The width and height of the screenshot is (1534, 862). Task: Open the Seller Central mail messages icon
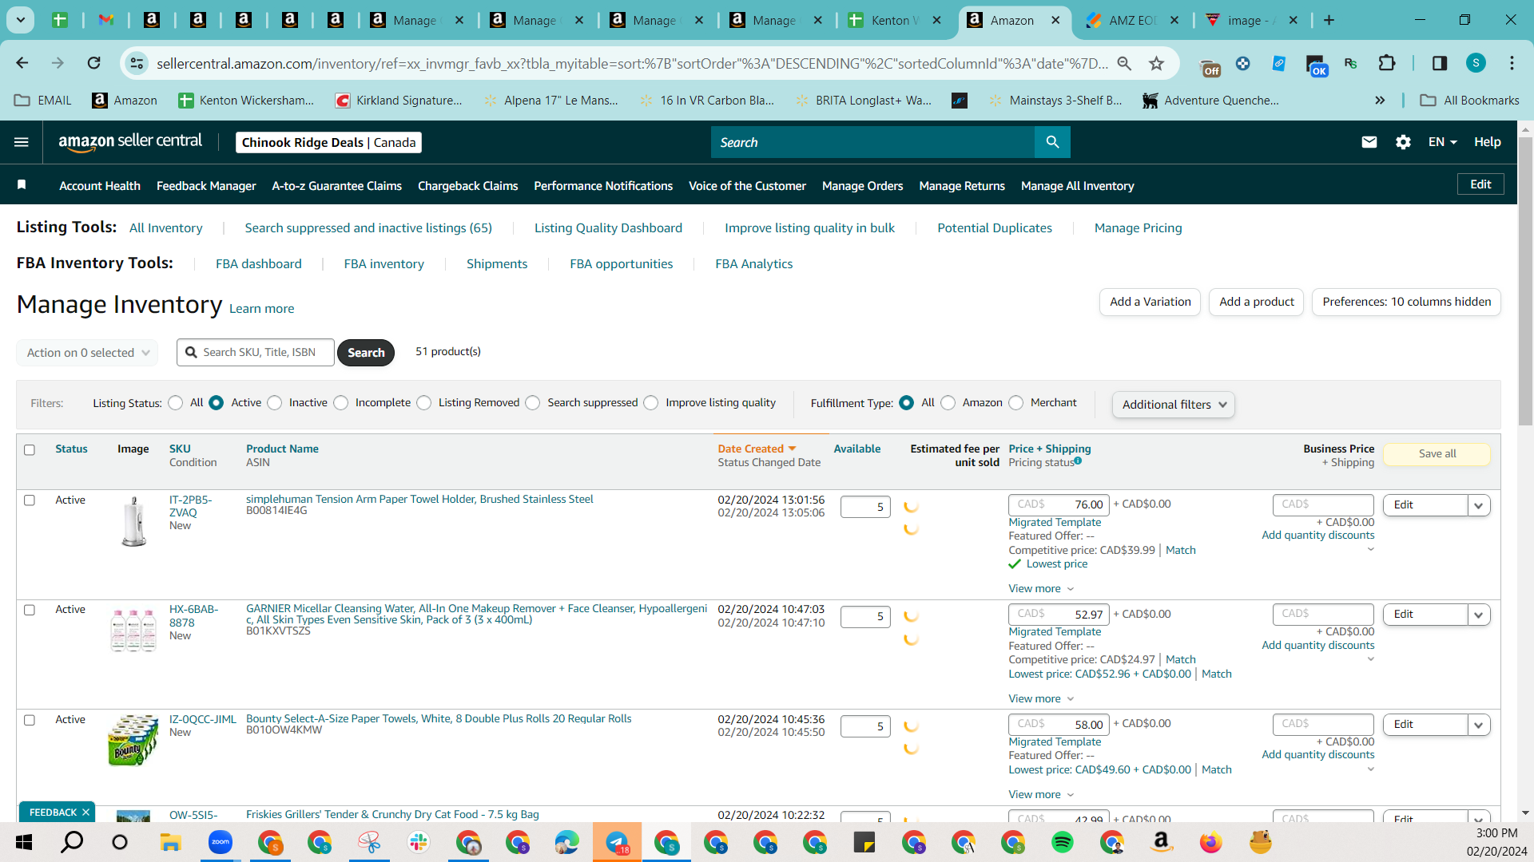click(1369, 142)
